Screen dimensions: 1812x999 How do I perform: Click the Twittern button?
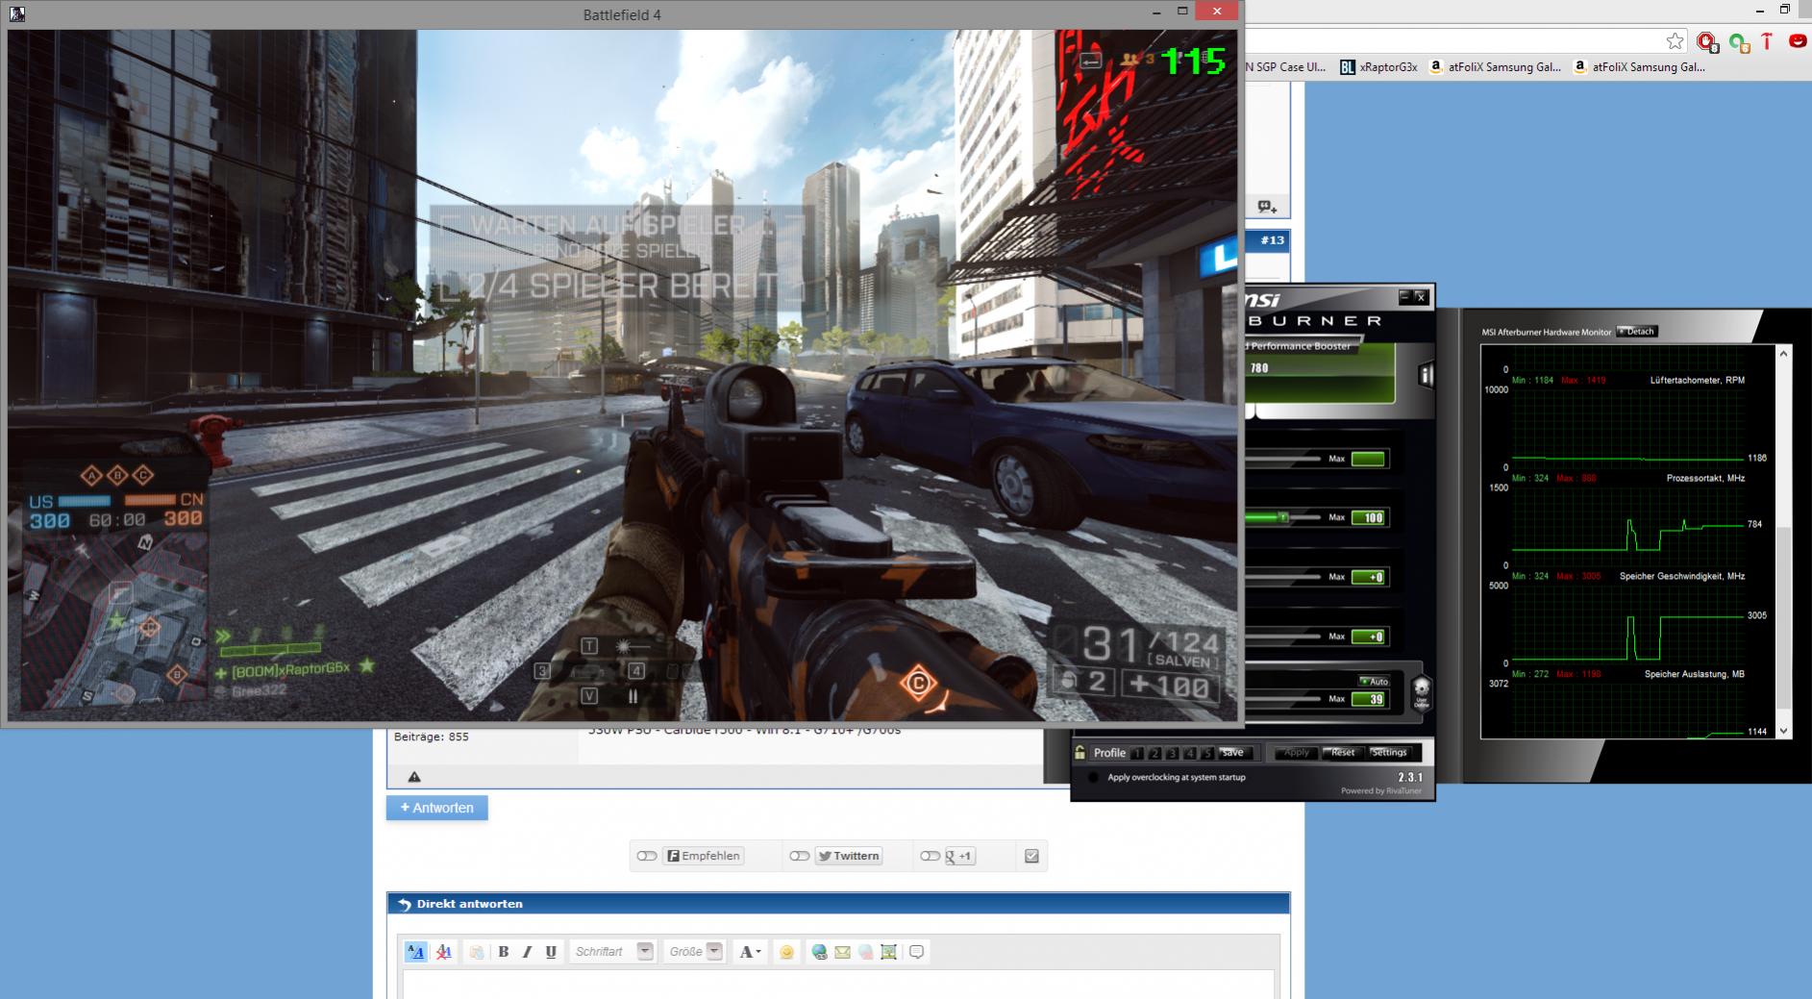[x=849, y=856]
